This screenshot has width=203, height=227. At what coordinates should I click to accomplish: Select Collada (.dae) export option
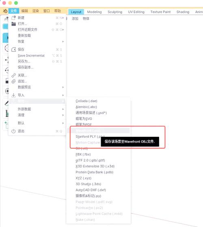click(x=86, y=101)
